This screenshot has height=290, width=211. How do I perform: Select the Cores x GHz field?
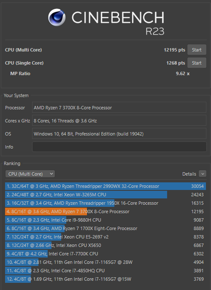(x=119, y=121)
